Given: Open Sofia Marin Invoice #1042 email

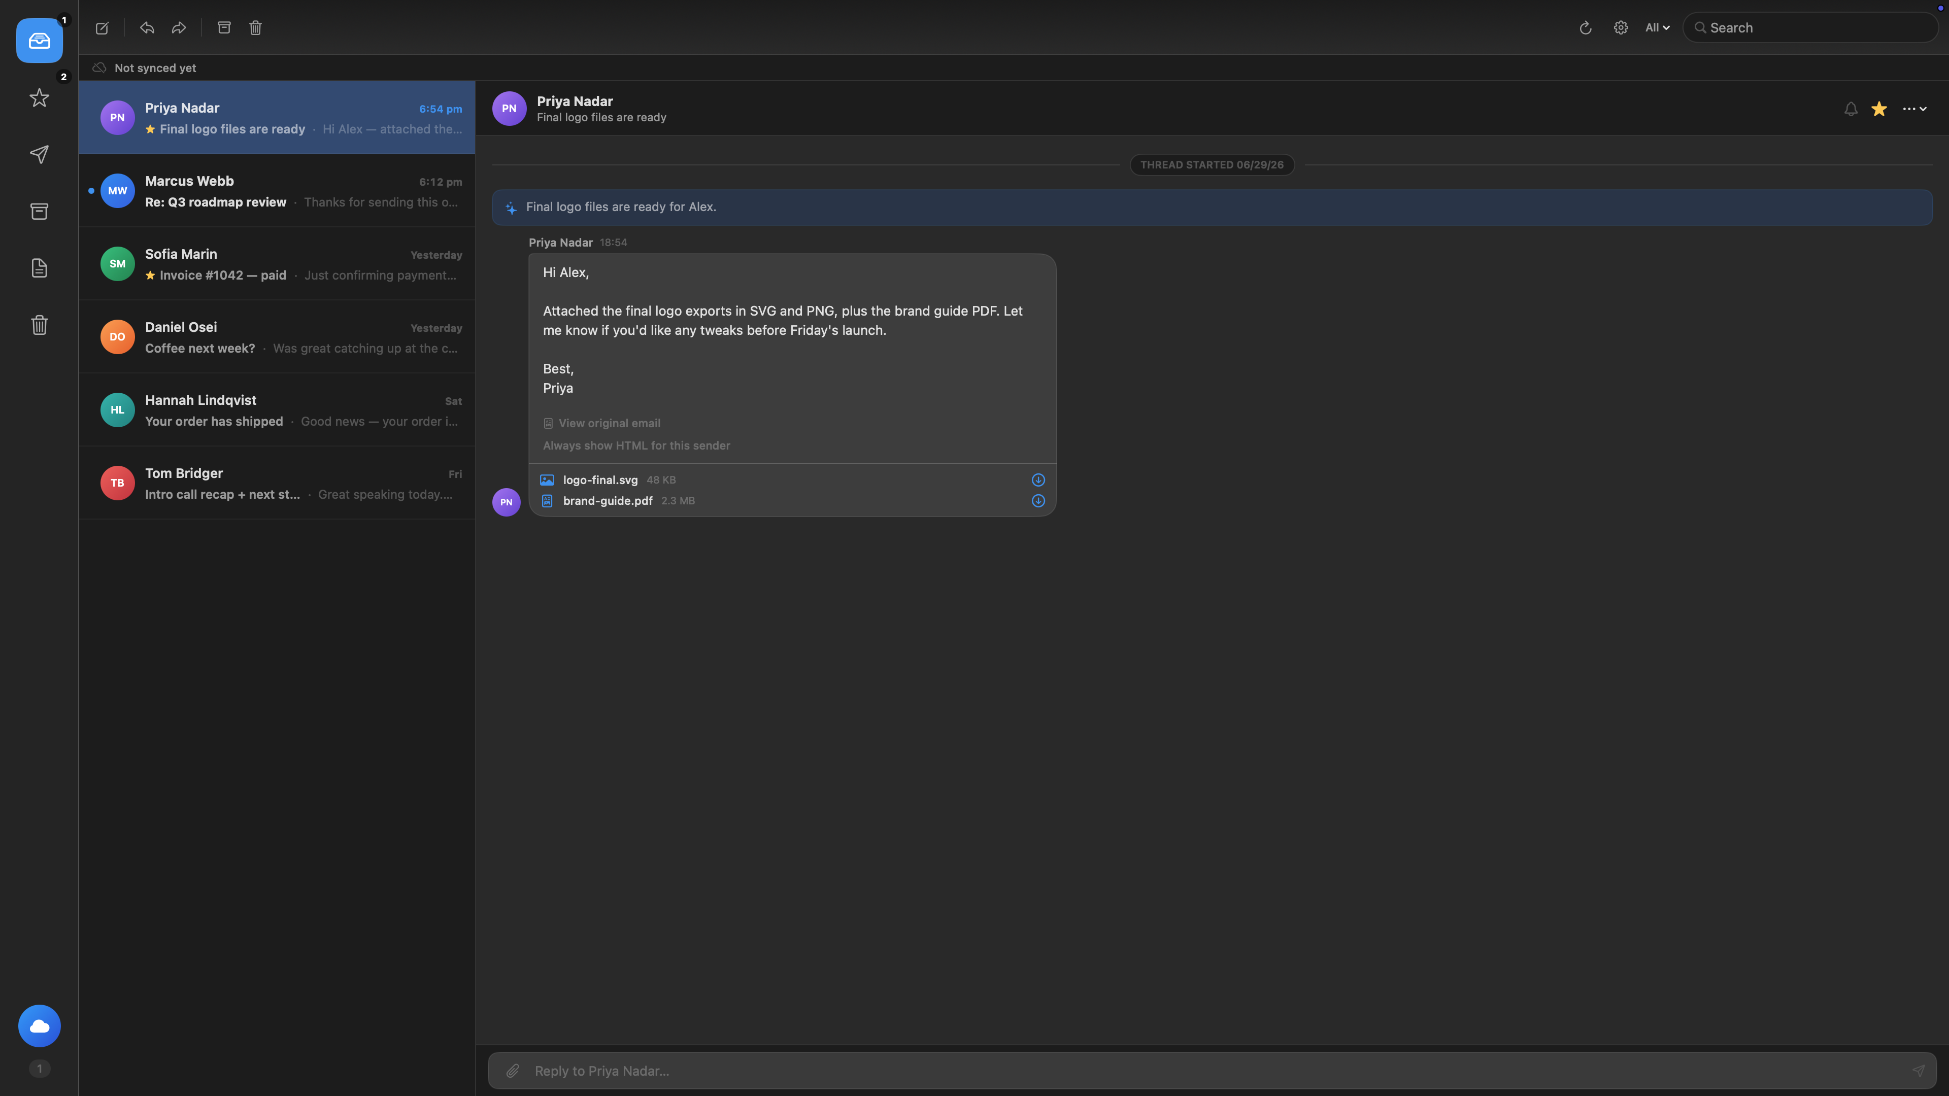Looking at the screenshot, I should coord(277,264).
